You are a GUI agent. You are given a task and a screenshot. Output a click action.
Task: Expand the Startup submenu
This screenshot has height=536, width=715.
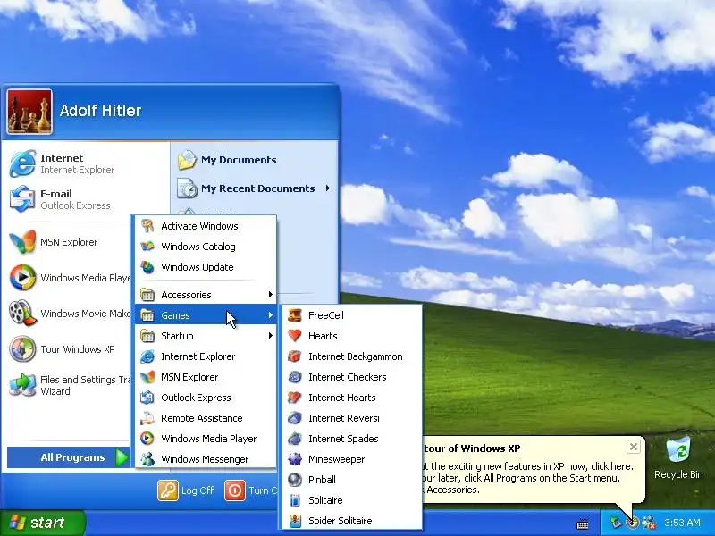[206, 336]
